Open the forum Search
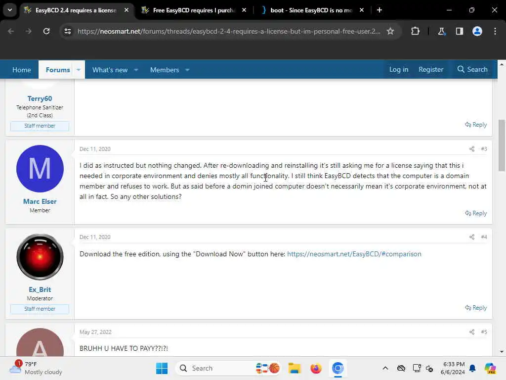The width and height of the screenshot is (506, 380). click(472, 69)
